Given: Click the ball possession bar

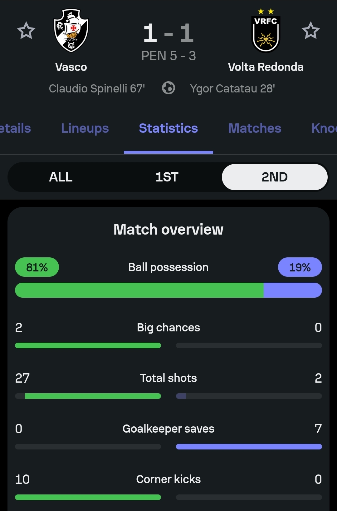Looking at the screenshot, I should (x=168, y=290).
